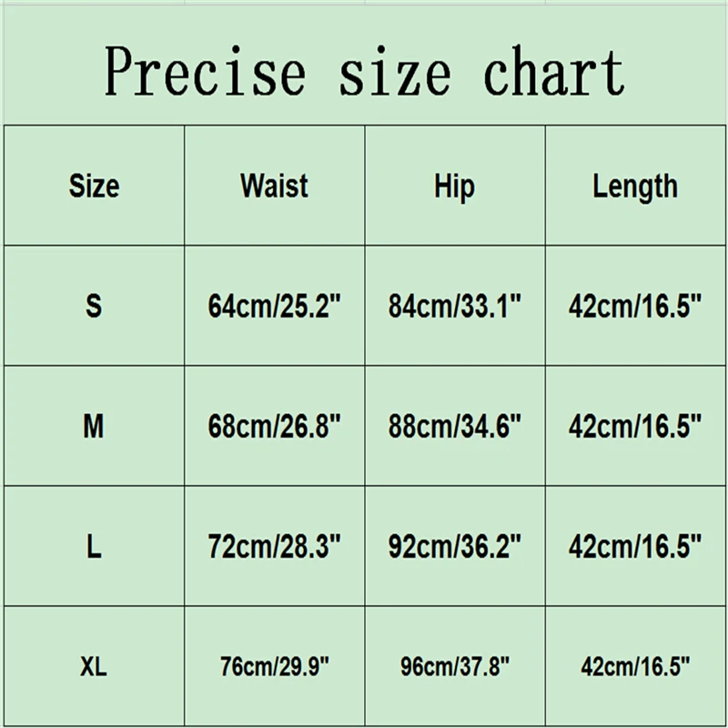
Task: Click the hip value 92cm/36.2"
Action: (x=454, y=546)
